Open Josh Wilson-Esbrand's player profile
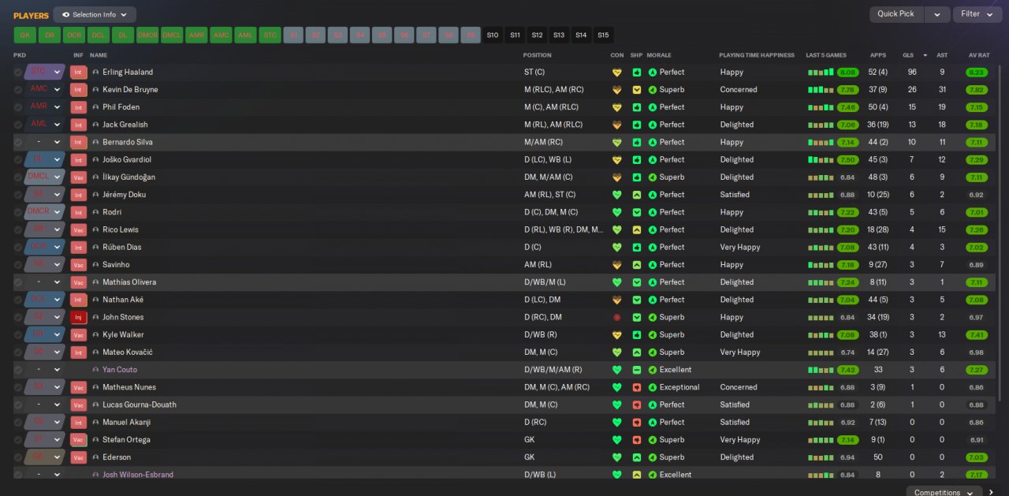This screenshot has height=496, width=1009. point(138,475)
